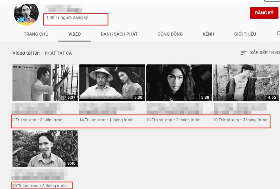This screenshot has width=280, height=189.
Task: Click the channel avatar picture
Action: (x=26, y=14)
